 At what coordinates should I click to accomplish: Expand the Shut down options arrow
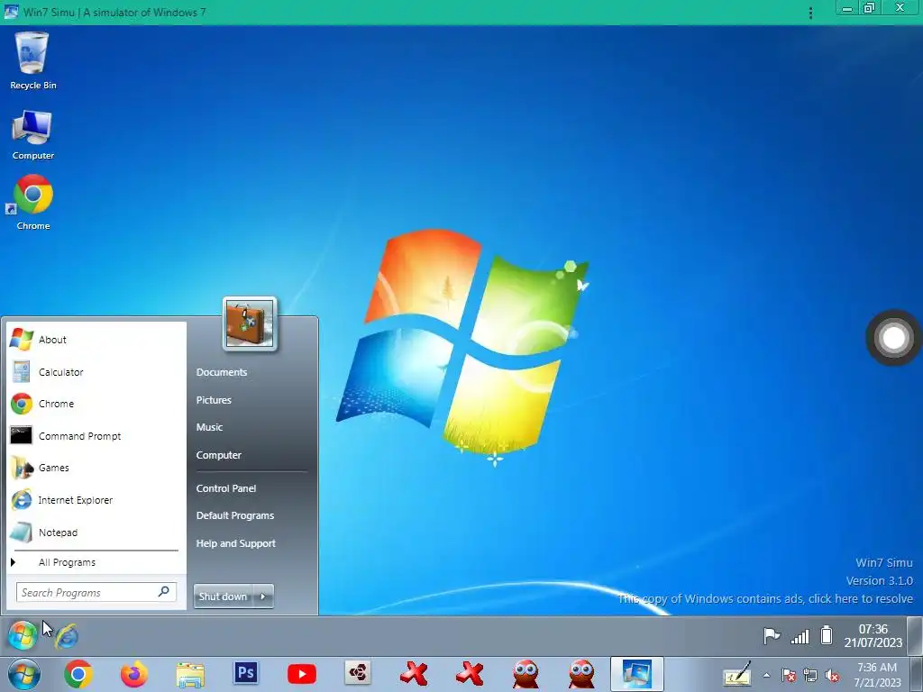click(263, 596)
